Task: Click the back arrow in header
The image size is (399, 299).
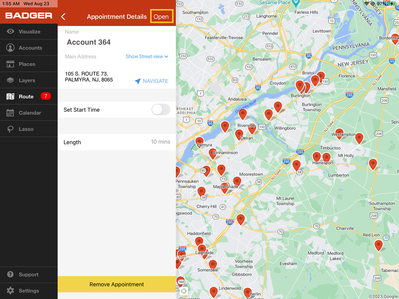Action: tap(63, 17)
